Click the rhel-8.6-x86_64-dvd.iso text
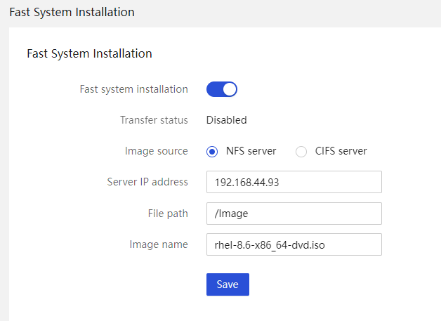The width and height of the screenshot is (441, 321). 270,245
